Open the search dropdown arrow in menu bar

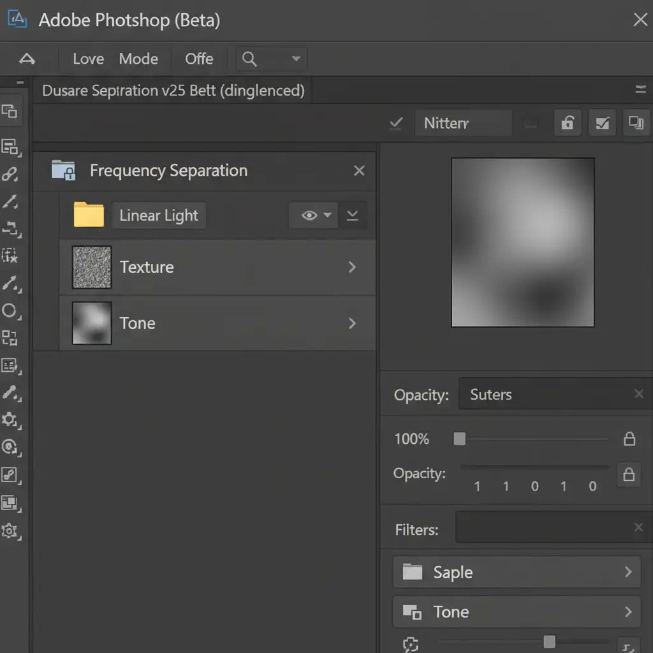[296, 59]
